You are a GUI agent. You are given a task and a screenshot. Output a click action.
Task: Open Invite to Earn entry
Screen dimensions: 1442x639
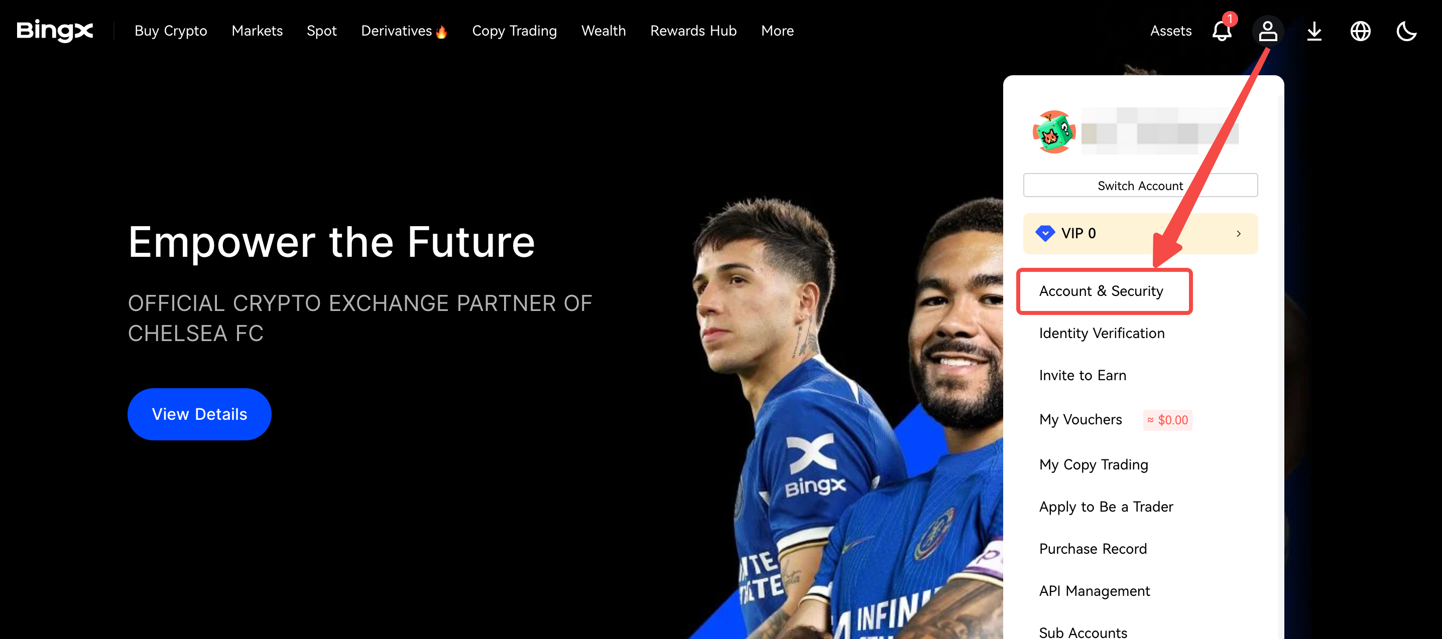(1083, 375)
